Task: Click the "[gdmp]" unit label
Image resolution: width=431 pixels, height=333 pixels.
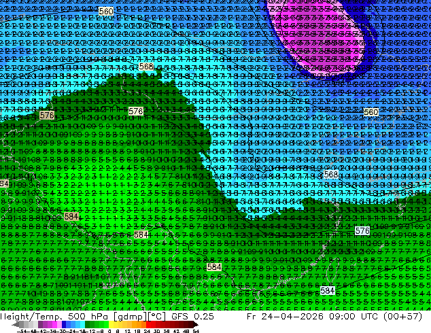Action: pyautogui.click(x=129, y=317)
